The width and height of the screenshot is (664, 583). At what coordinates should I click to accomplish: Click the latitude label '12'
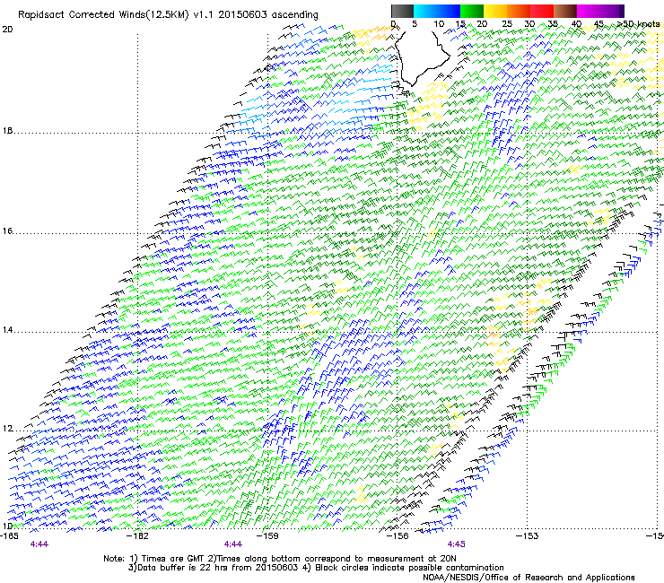tap(7, 429)
